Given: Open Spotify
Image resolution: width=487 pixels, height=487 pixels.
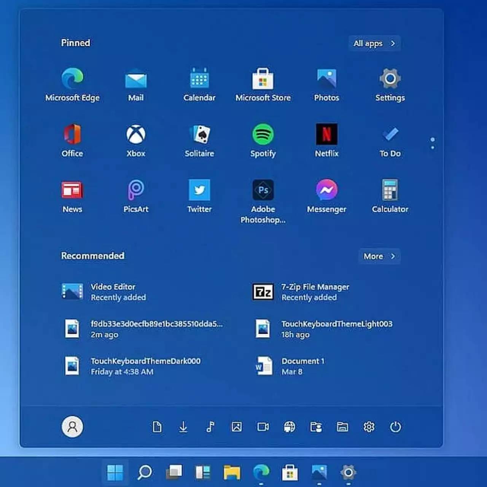Looking at the screenshot, I should pos(263,140).
